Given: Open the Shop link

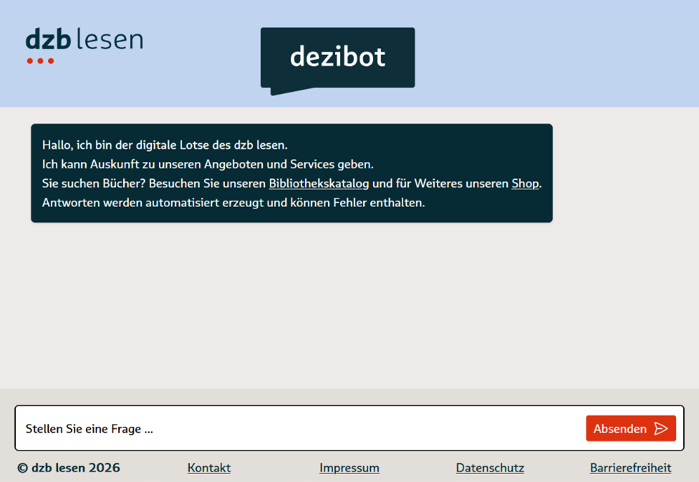Looking at the screenshot, I should point(525,183).
